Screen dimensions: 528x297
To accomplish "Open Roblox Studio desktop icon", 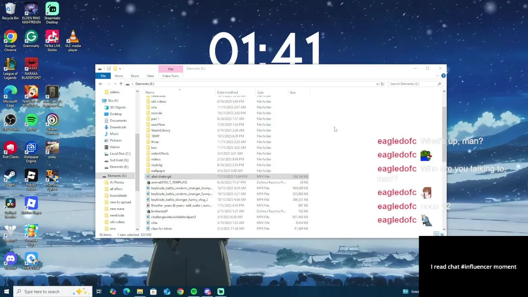I will tap(31, 180).
